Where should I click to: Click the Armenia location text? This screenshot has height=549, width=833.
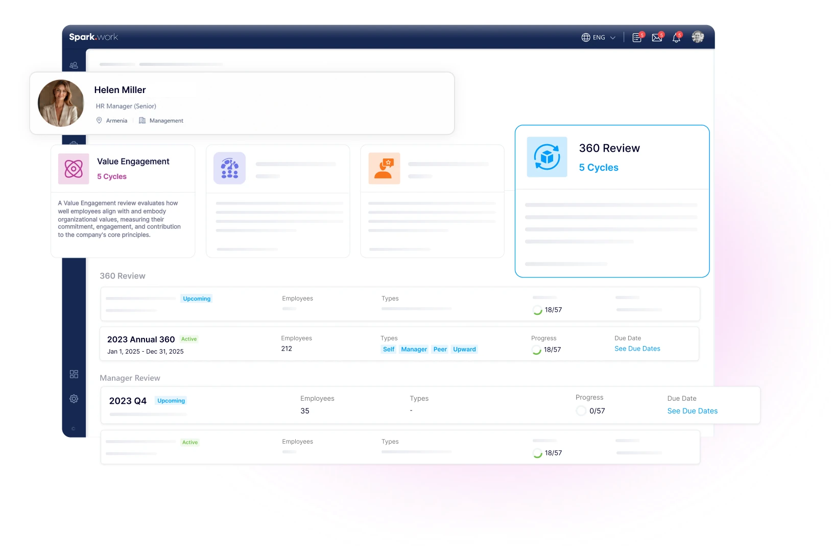point(116,121)
